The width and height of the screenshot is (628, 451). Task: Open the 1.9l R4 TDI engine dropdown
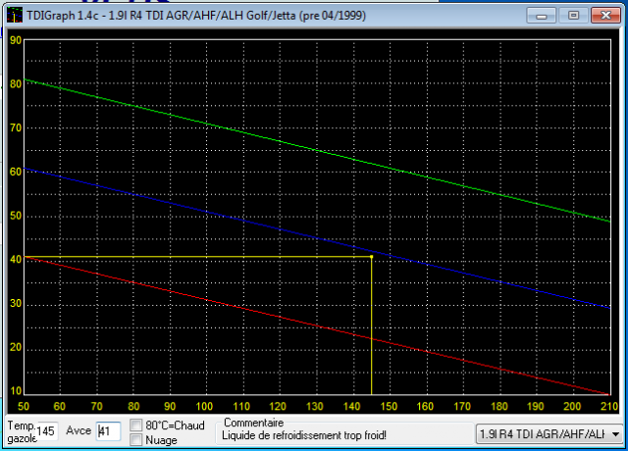pyautogui.click(x=615, y=433)
